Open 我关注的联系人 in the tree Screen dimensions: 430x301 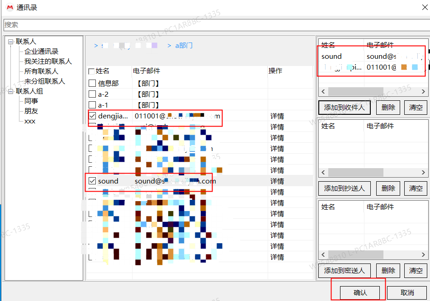point(48,61)
